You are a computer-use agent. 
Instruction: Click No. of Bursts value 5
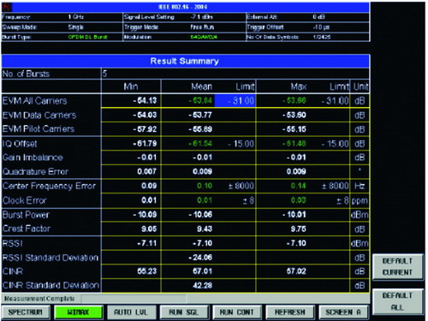coord(104,74)
